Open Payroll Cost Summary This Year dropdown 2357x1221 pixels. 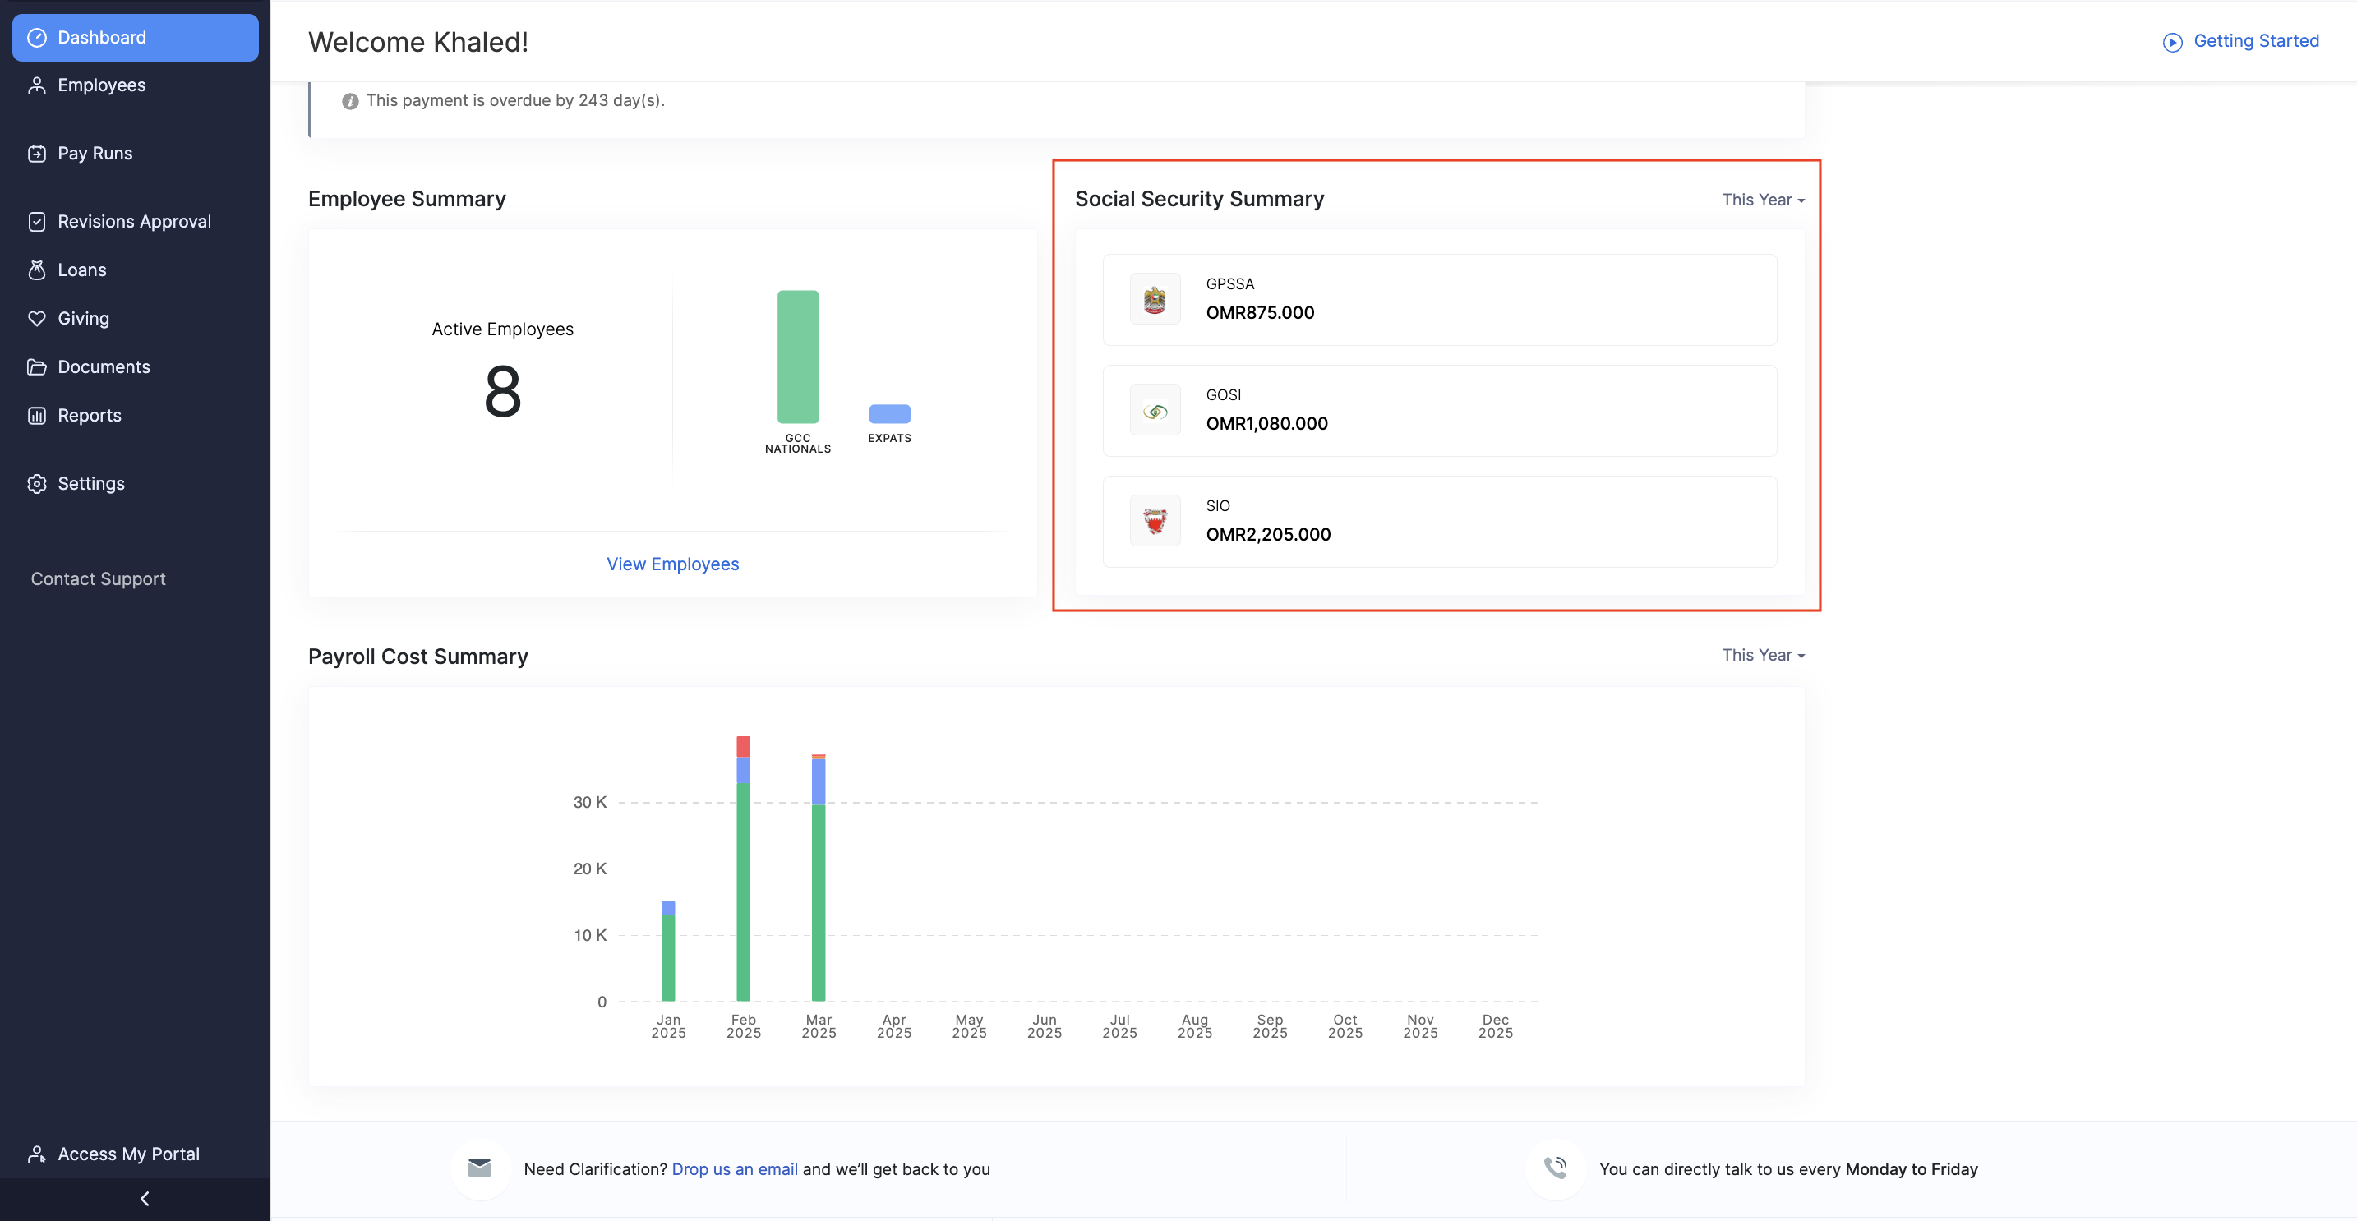click(x=1762, y=655)
